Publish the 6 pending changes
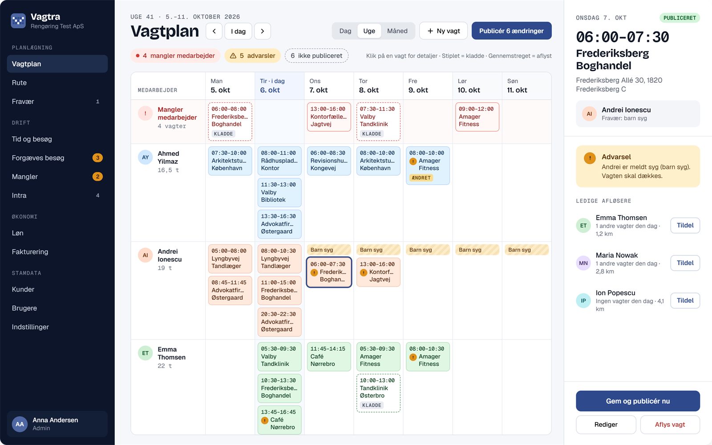 click(x=511, y=31)
